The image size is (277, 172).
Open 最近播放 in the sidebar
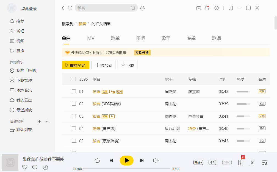[x=21, y=110]
